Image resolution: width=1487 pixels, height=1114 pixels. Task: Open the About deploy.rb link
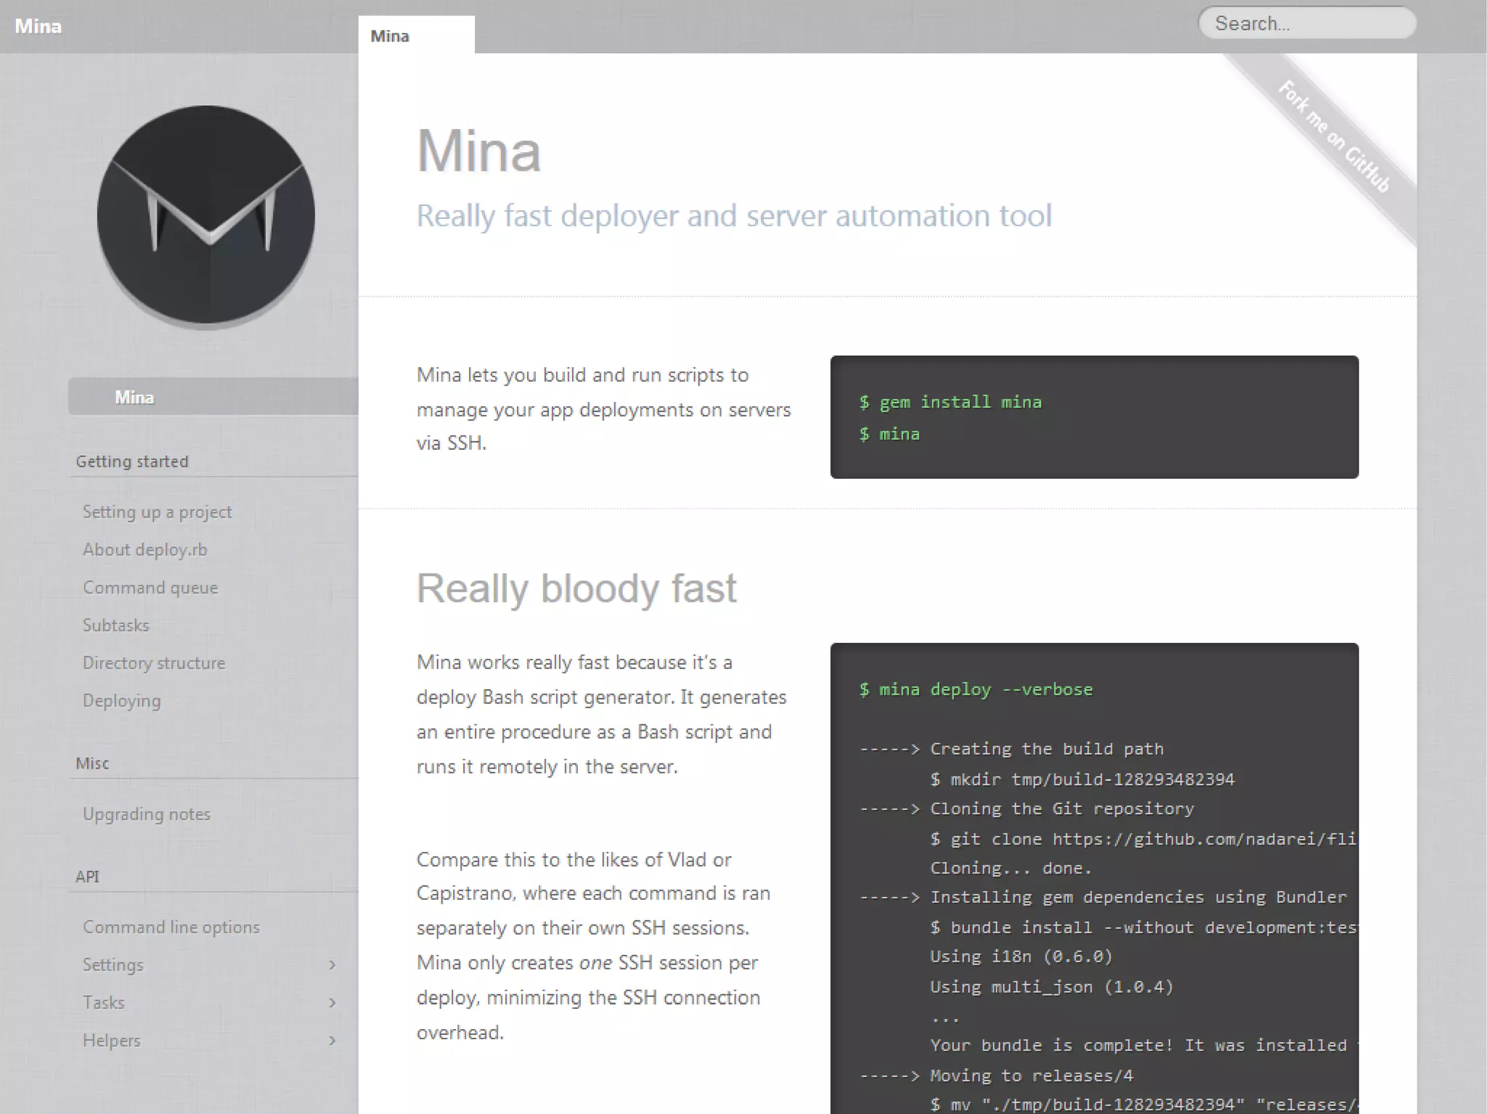[x=144, y=550]
